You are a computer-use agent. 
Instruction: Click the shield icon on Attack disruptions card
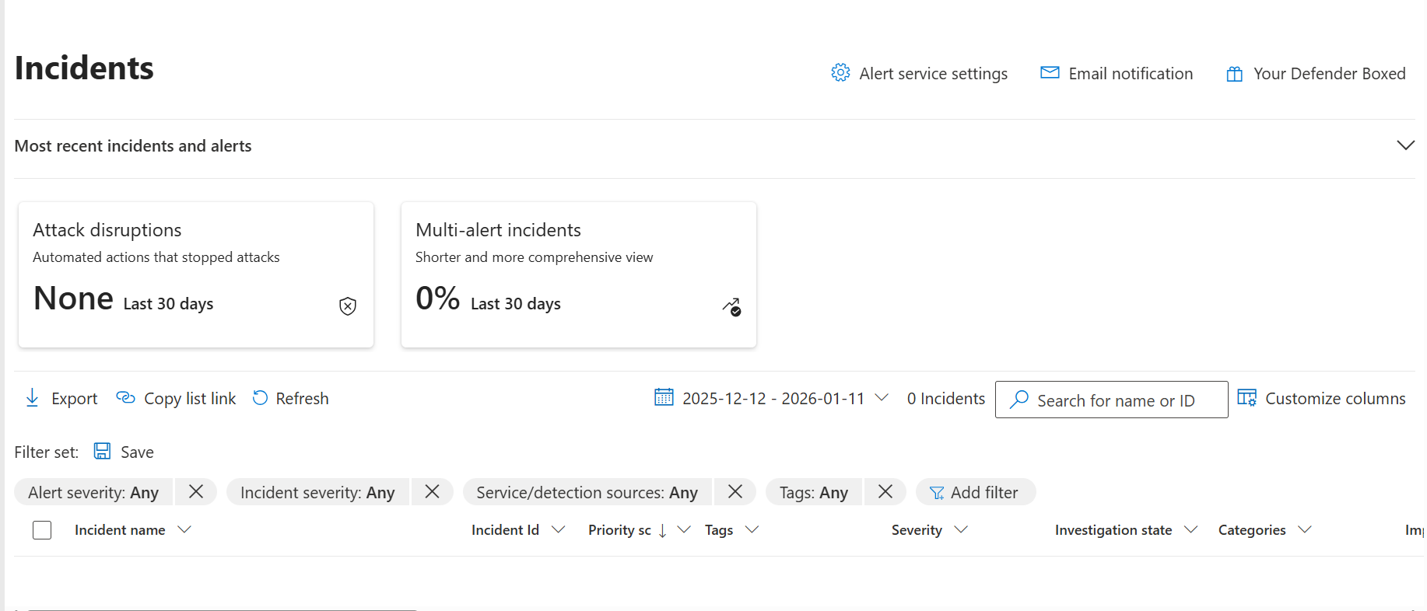[x=348, y=306]
